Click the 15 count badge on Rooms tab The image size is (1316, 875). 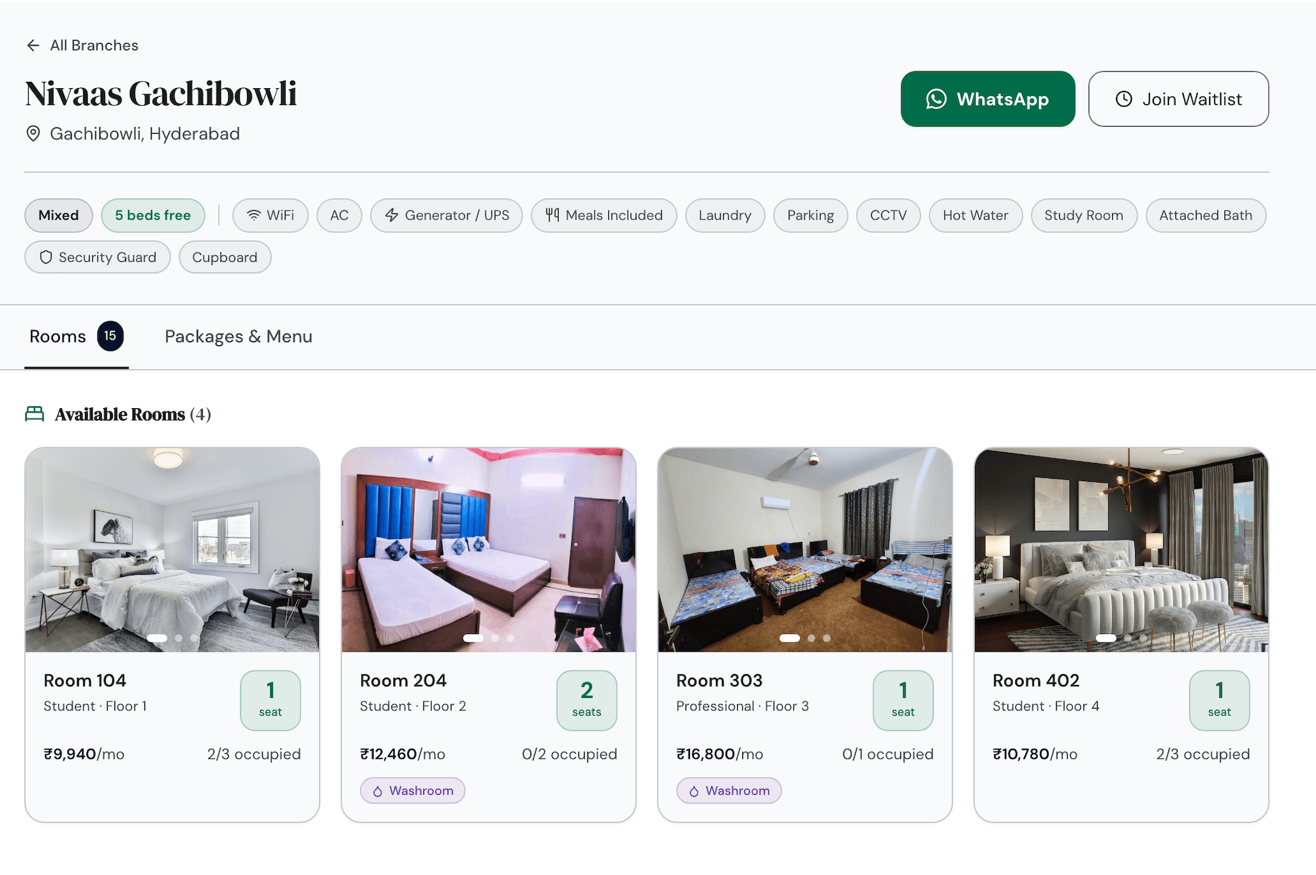[x=110, y=336]
